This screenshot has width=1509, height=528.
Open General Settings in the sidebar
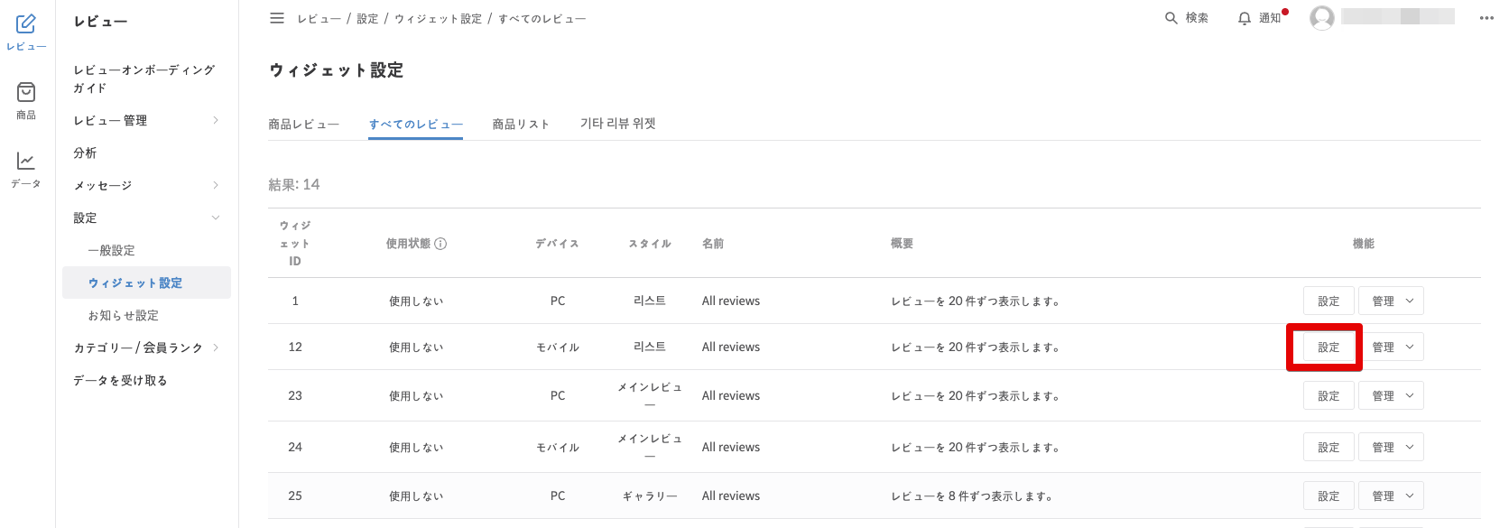tap(111, 250)
